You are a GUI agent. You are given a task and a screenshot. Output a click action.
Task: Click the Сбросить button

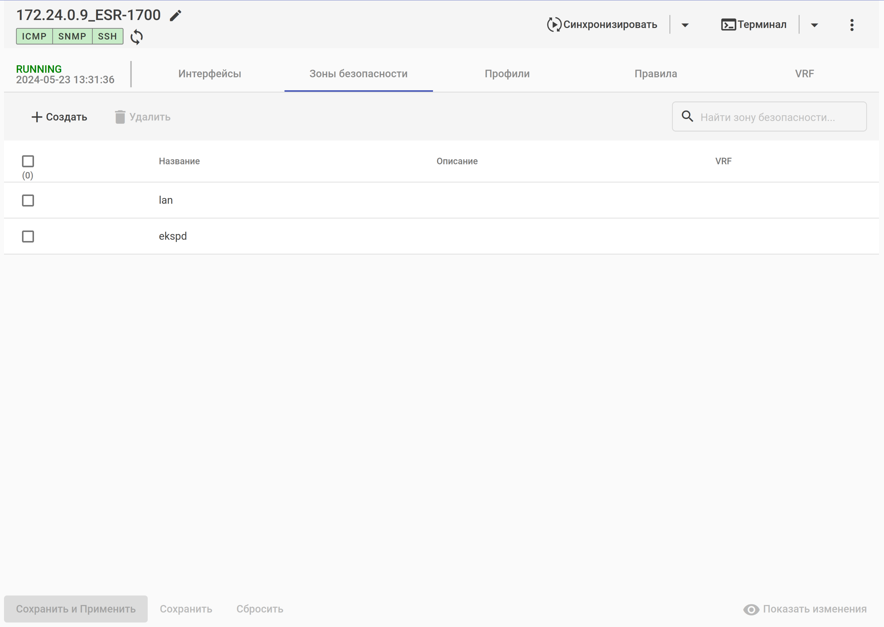(260, 609)
